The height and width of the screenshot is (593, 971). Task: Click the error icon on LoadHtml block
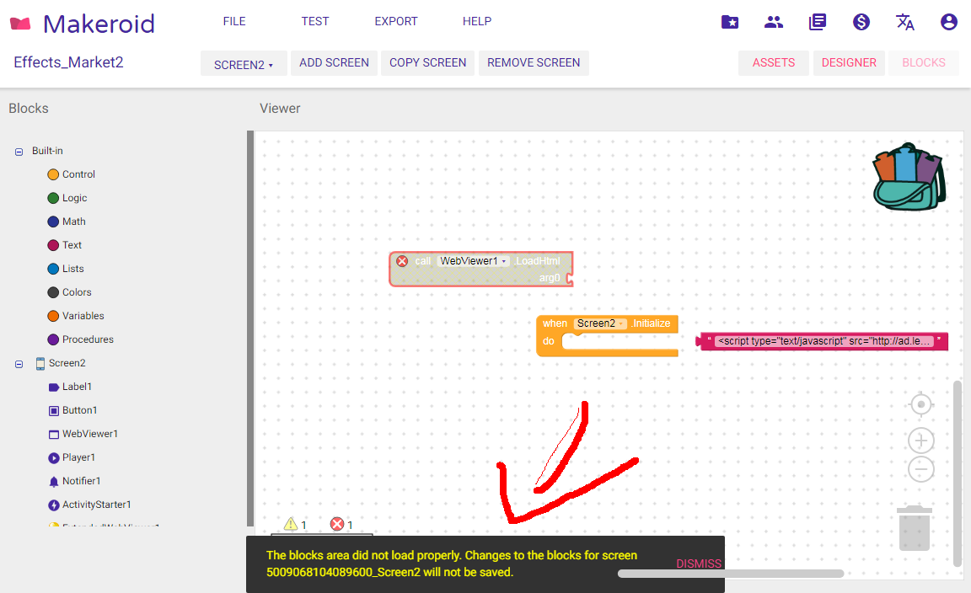[402, 261]
